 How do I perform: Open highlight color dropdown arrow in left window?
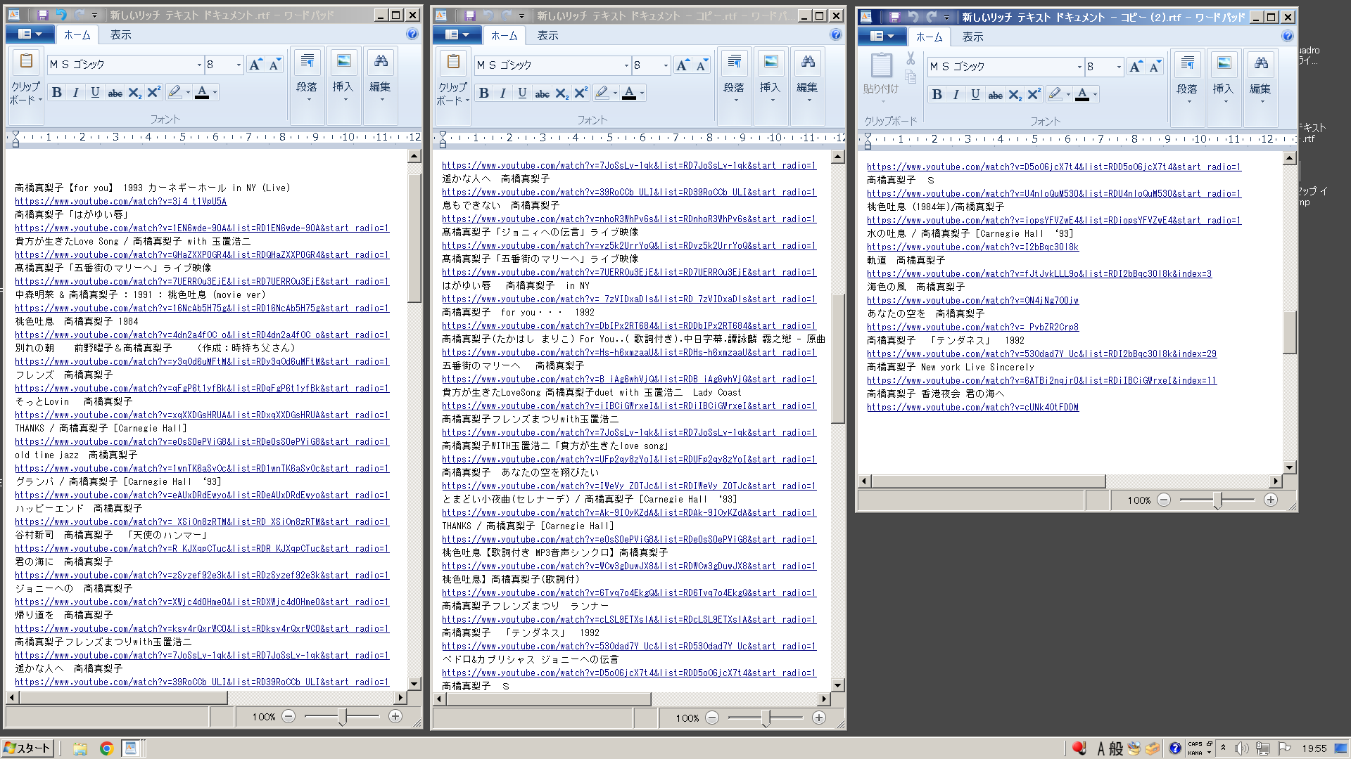(x=188, y=92)
